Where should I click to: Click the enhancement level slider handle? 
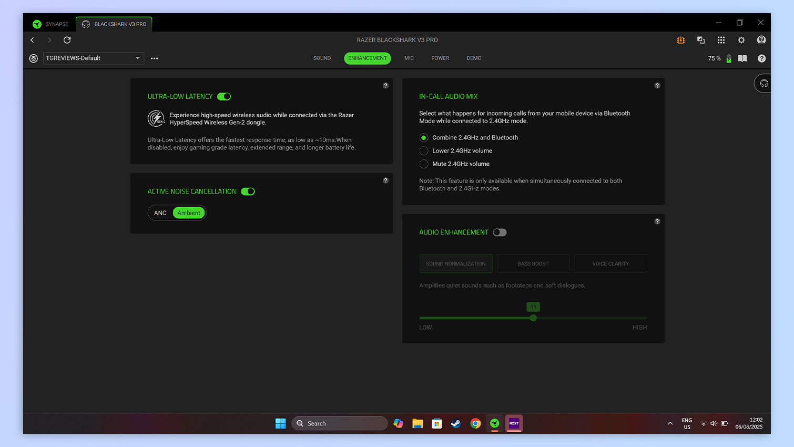pos(534,318)
